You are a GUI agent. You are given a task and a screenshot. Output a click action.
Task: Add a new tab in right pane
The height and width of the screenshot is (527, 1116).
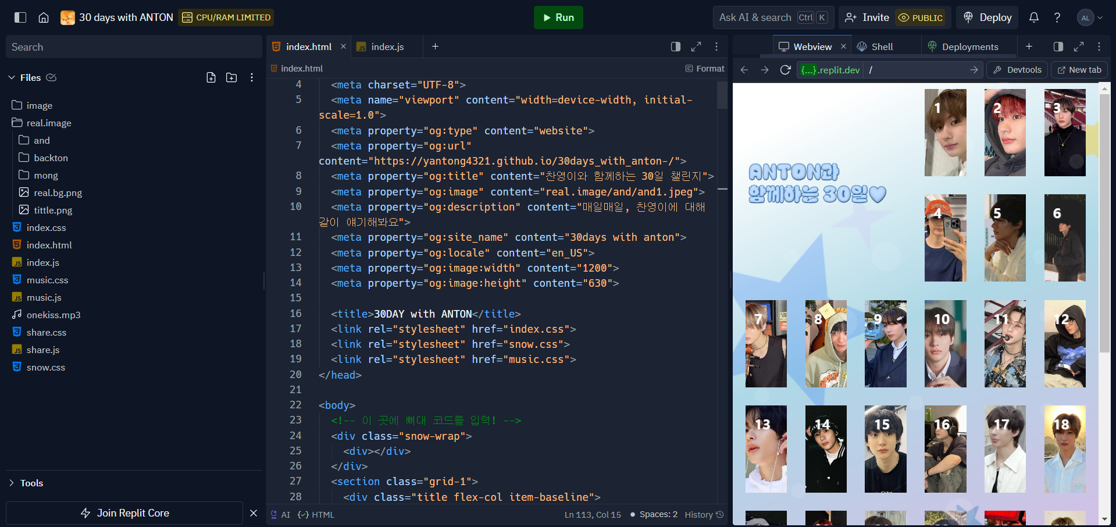tap(1029, 47)
